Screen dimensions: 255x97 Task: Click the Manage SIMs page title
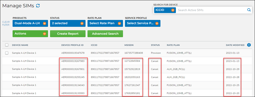point(18,6)
